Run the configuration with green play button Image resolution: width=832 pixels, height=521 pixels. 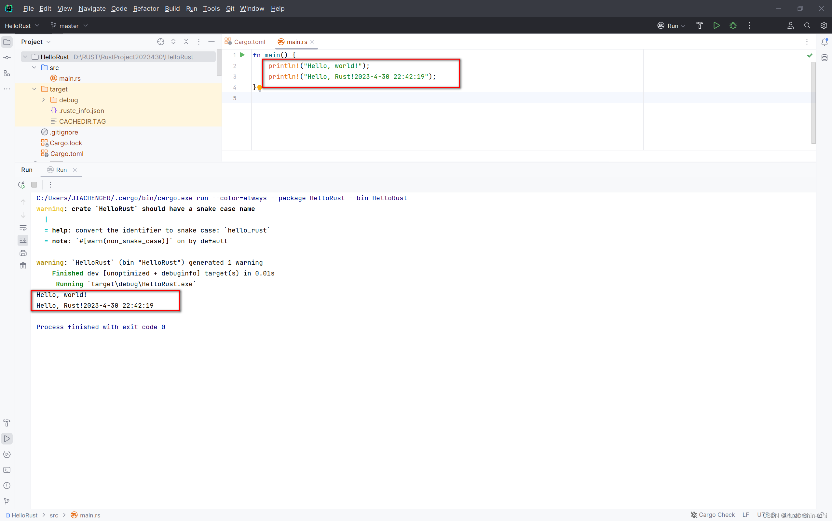click(x=716, y=25)
